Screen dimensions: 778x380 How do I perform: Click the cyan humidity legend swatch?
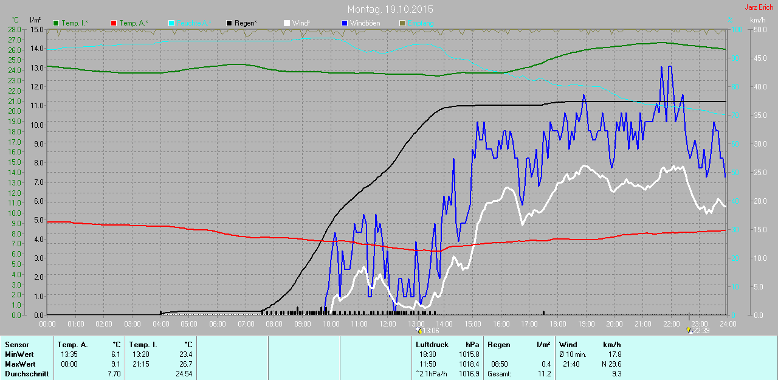point(171,23)
